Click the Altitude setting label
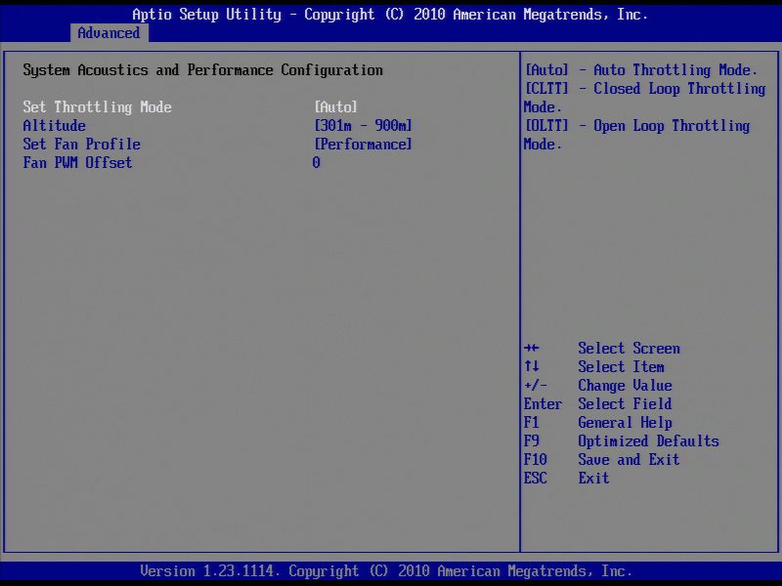782x586 pixels. pos(54,125)
